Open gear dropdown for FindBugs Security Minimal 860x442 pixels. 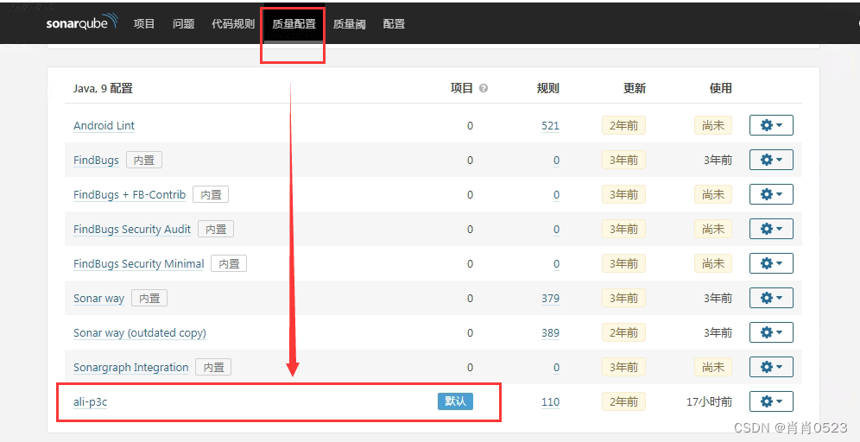tap(771, 264)
